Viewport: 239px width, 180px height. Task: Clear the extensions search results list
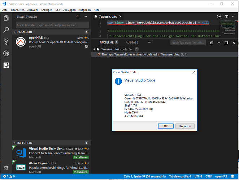[78, 17]
